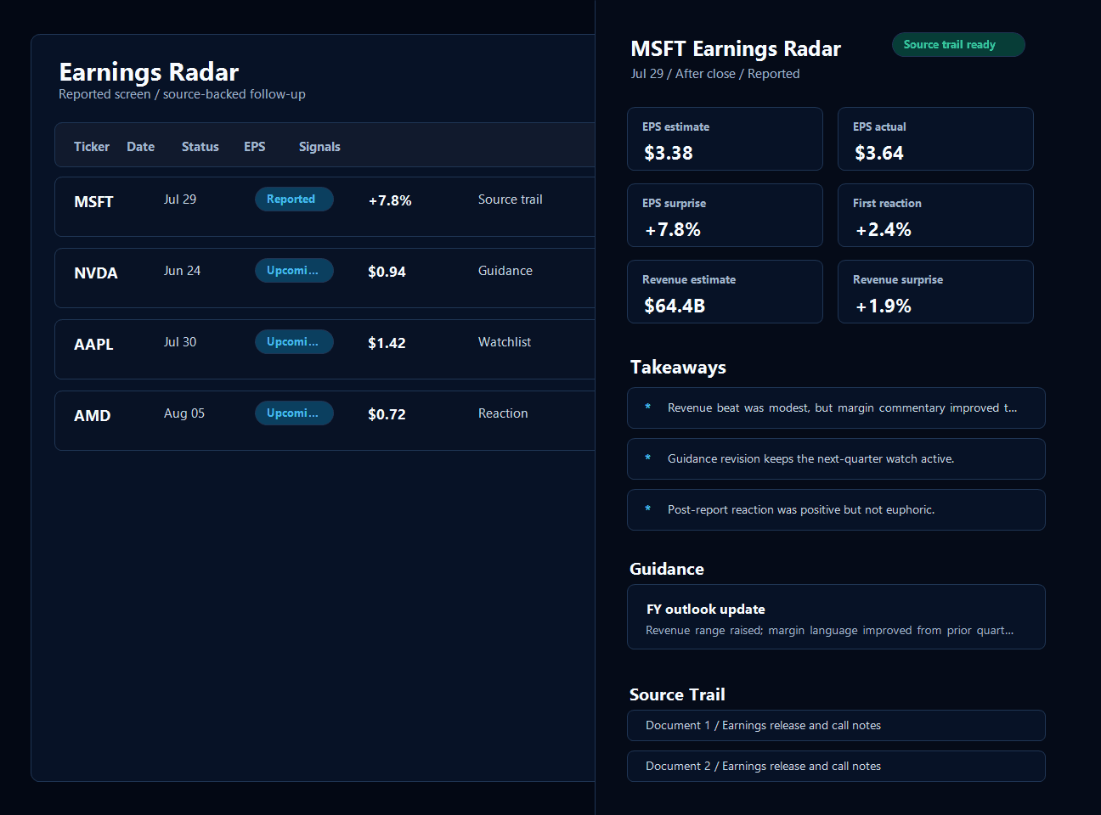This screenshot has height=815, width=1101.
Task: Click the Upcoming badge in AMD row
Action: (294, 413)
